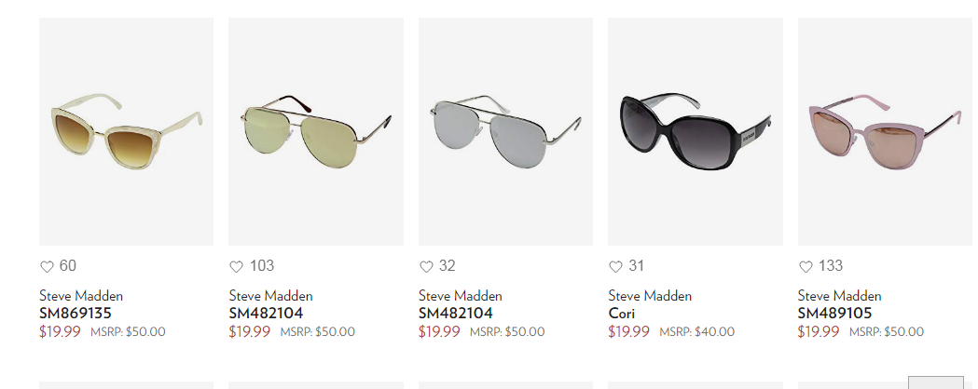This screenshot has height=389, width=978.
Task: Like the silver aviator with 32 hearts
Action: click(426, 267)
